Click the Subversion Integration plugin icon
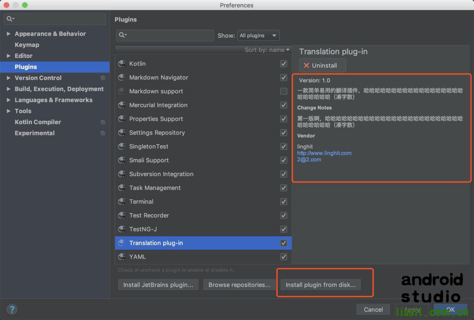Viewport: 474px width, 320px height. pos(122,174)
